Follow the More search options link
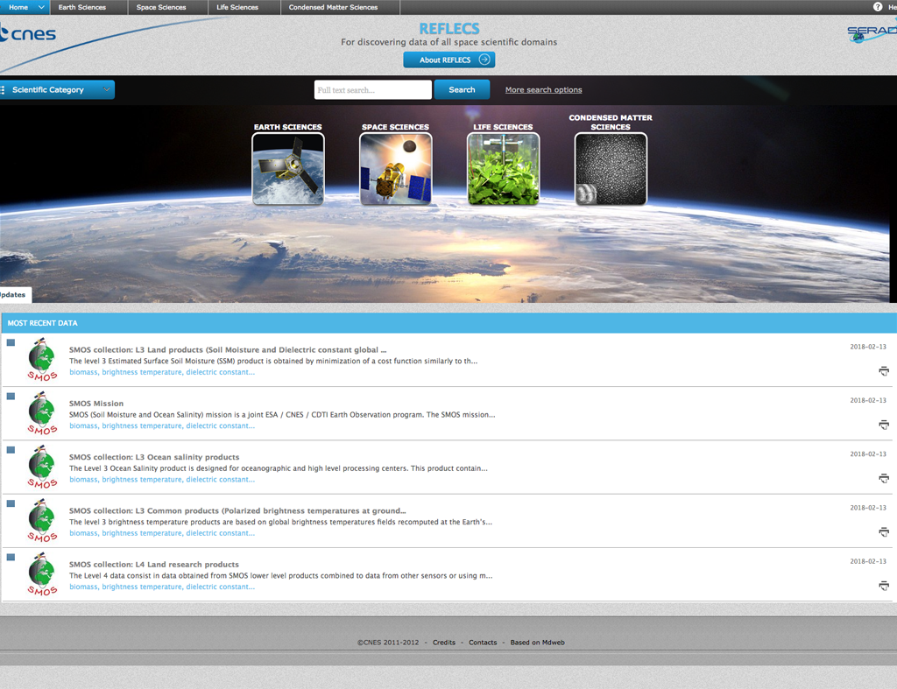 point(543,90)
